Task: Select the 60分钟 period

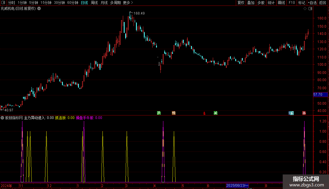Action: coord(72,3)
